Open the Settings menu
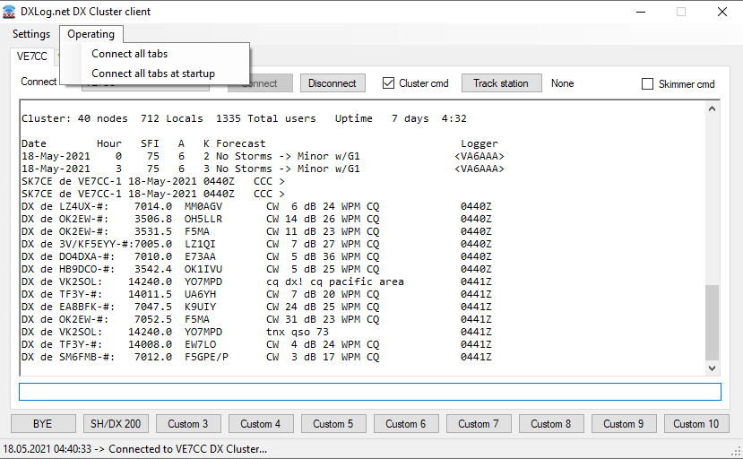The height and width of the screenshot is (459, 743). [31, 34]
